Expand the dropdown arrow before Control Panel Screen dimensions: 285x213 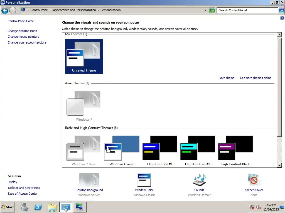(28, 10)
